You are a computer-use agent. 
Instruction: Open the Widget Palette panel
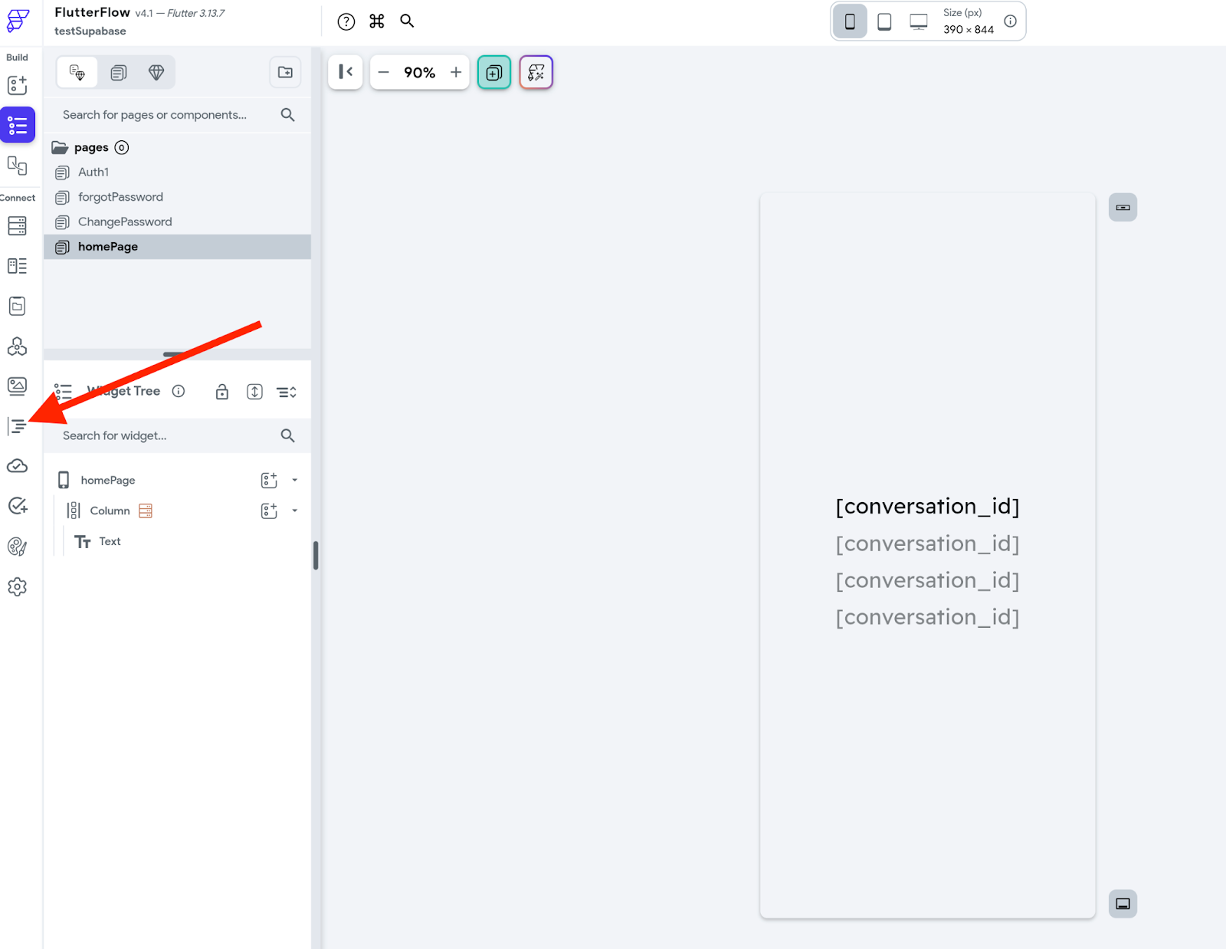(17, 85)
